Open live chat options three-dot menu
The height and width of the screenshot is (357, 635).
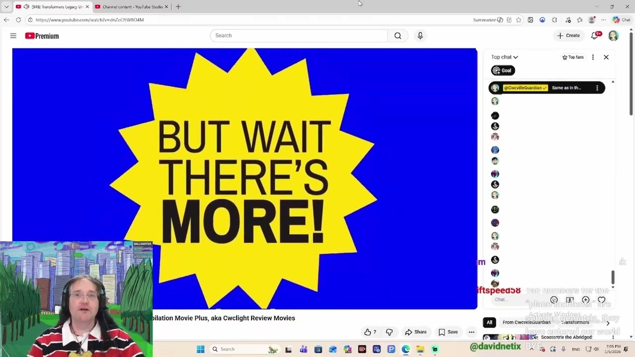pyautogui.click(x=593, y=57)
